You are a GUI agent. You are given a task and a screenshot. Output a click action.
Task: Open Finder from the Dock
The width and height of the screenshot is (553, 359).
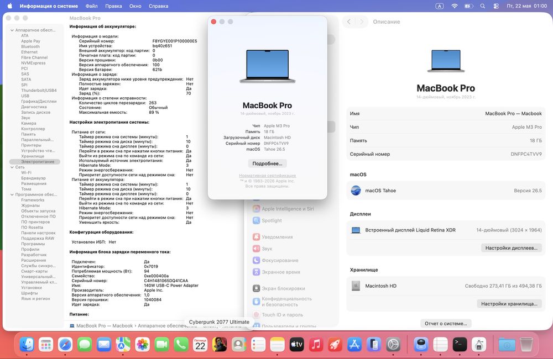tap(27, 344)
